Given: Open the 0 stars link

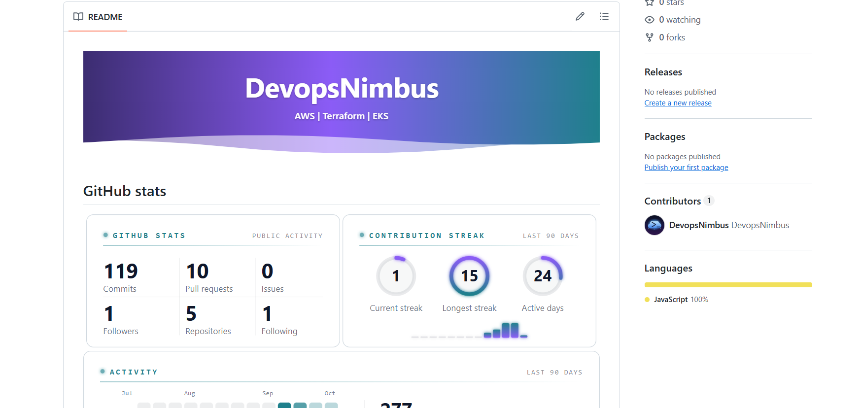Looking at the screenshot, I should click(x=671, y=3).
